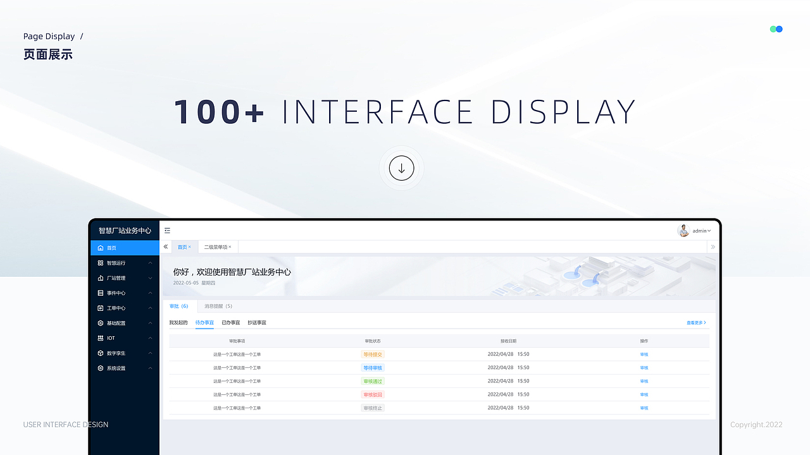
Task: Click 审核 in the 审核终止 row
Action: tap(644, 408)
